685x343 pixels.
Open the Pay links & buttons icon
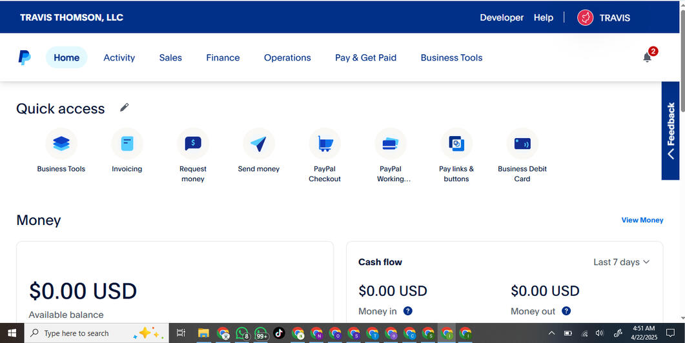point(456,144)
